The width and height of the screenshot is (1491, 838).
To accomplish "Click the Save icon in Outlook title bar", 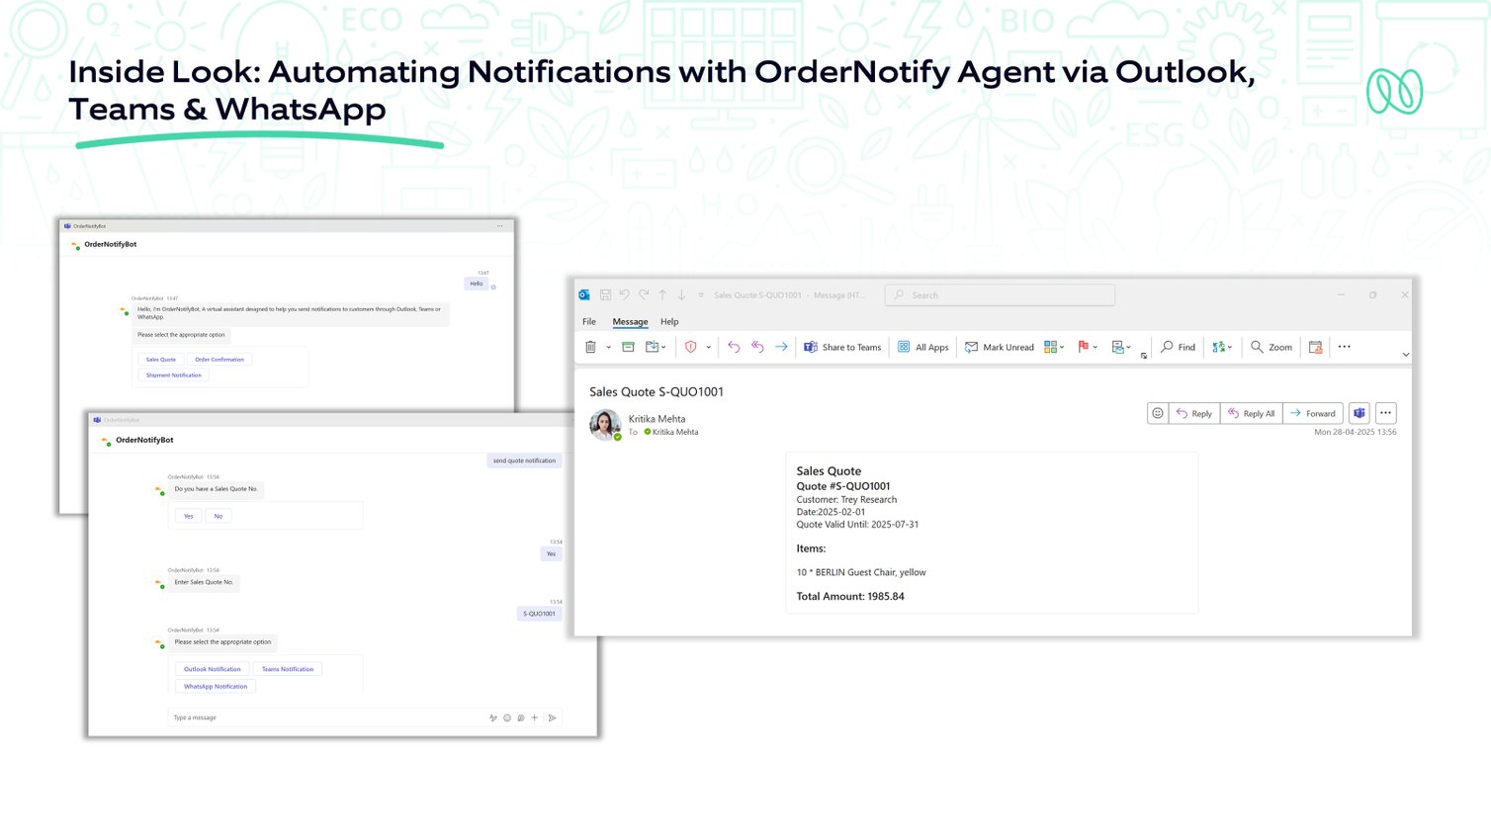I will pyautogui.click(x=605, y=294).
